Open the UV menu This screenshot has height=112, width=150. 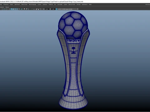(x=55, y=4)
